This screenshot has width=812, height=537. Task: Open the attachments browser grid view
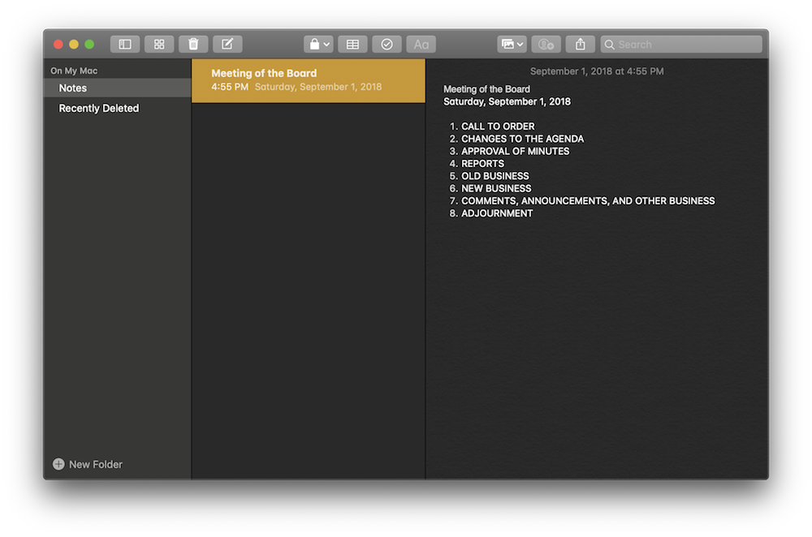159,45
